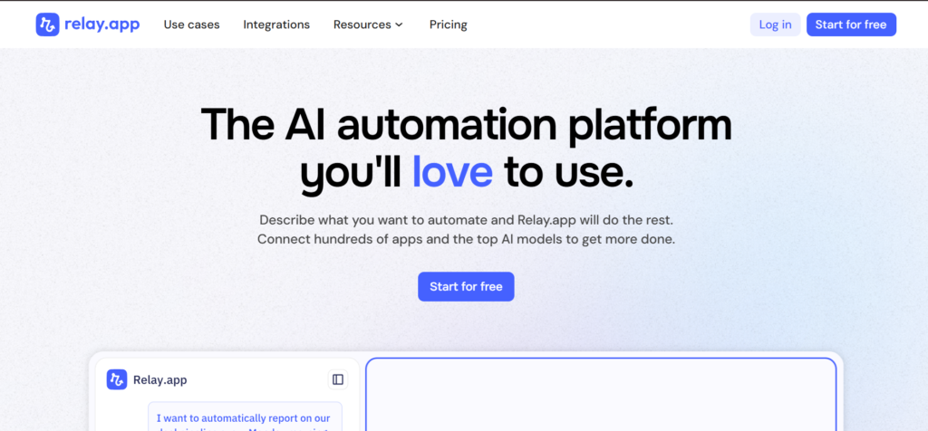Go to Integrations in the navigation
928x431 pixels.
point(276,24)
